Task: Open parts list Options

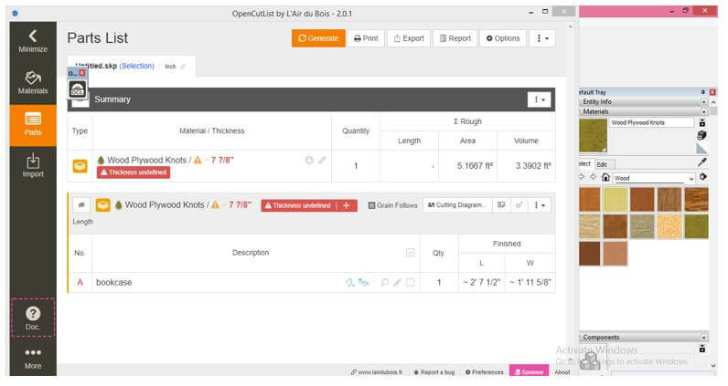Action: [503, 38]
